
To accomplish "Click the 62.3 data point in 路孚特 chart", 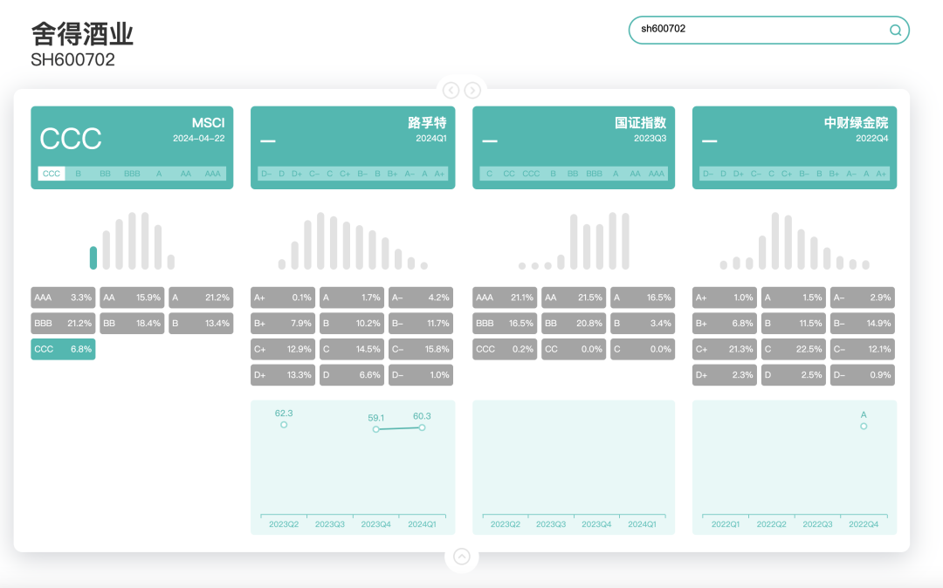I will (x=284, y=425).
